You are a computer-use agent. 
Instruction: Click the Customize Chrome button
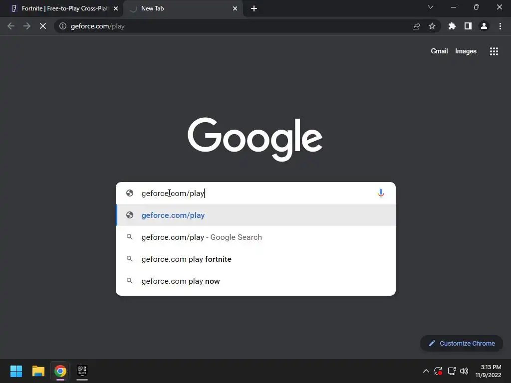coord(462,343)
